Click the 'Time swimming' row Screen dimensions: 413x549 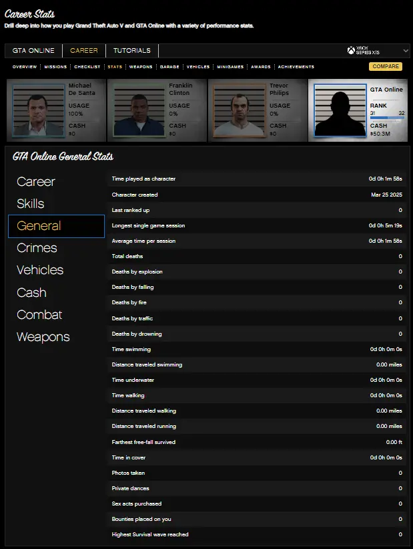(257, 349)
